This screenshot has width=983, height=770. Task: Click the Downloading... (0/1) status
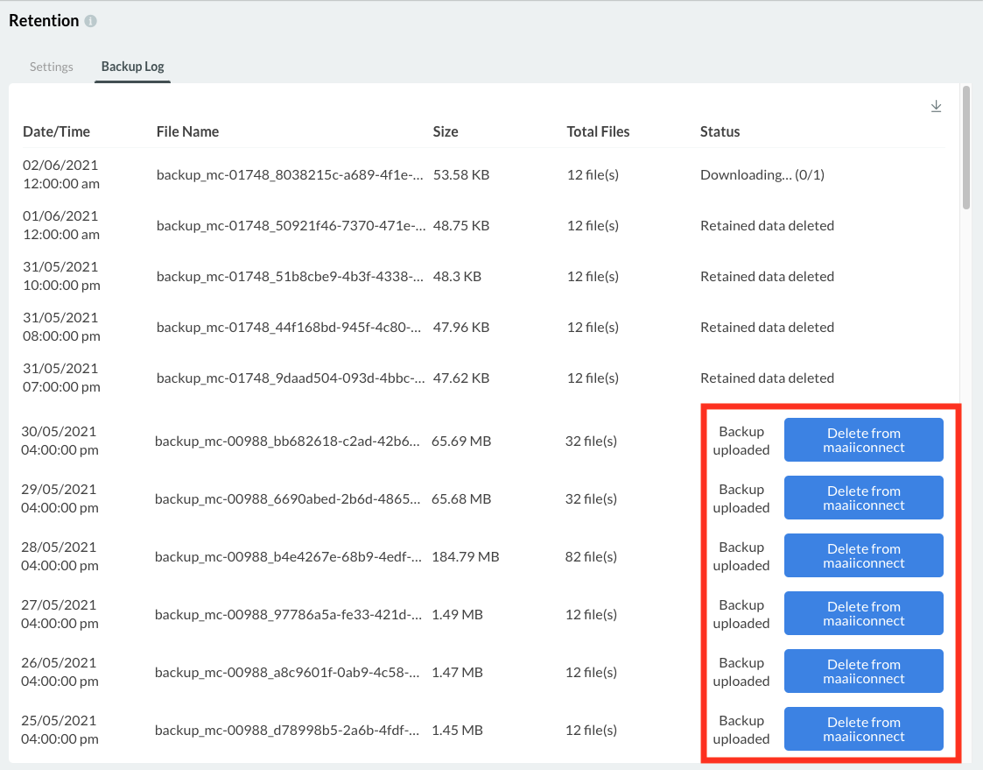pyautogui.click(x=762, y=175)
